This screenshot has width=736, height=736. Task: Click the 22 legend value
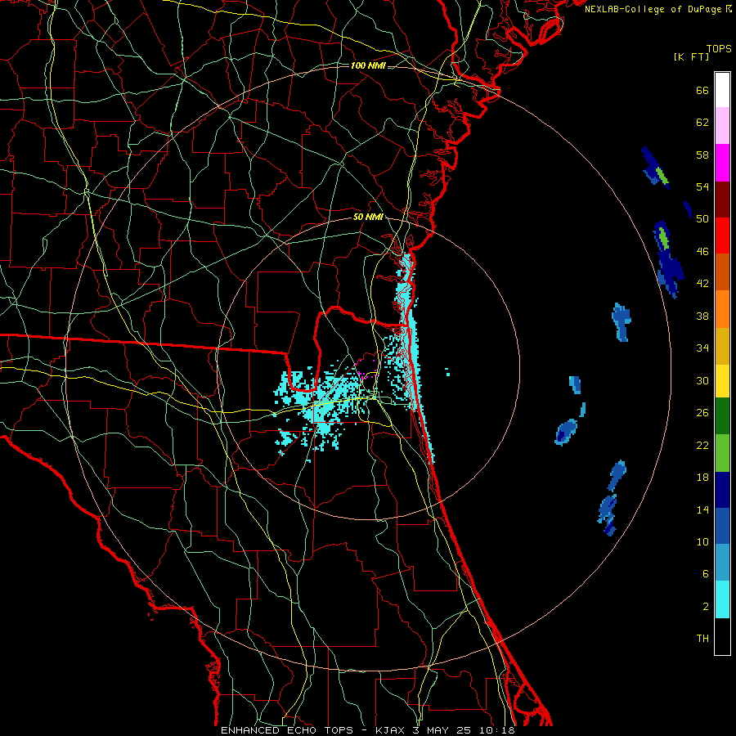click(702, 446)
